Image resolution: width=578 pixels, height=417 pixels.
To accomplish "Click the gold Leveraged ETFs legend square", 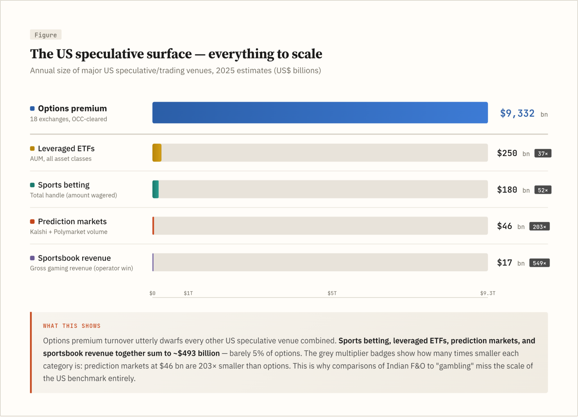I will point(32,148).
